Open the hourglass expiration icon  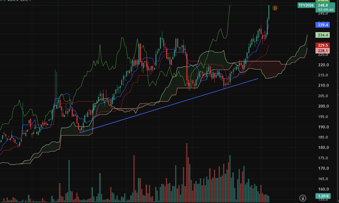[303, 198]
